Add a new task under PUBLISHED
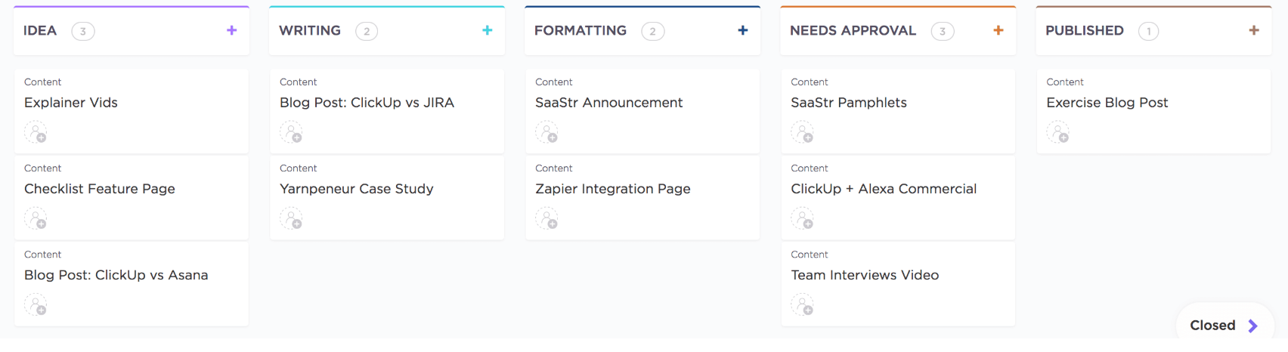Image resolution: width=1288 pixels, height=352 pixels. coord(1254,30)
